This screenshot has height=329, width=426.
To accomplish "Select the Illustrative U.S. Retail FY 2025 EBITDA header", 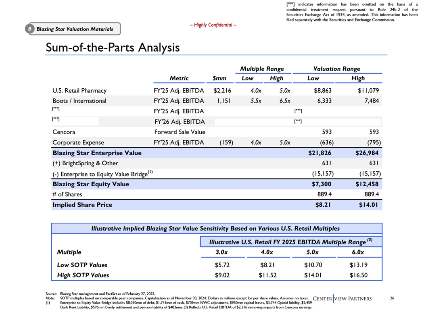I will tap(291, 242).
